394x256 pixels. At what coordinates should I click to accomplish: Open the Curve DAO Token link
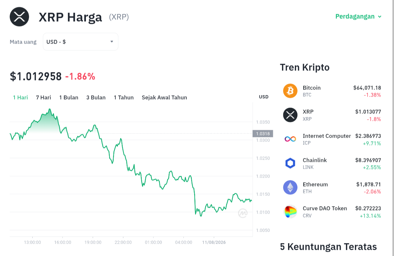[325, 208]
